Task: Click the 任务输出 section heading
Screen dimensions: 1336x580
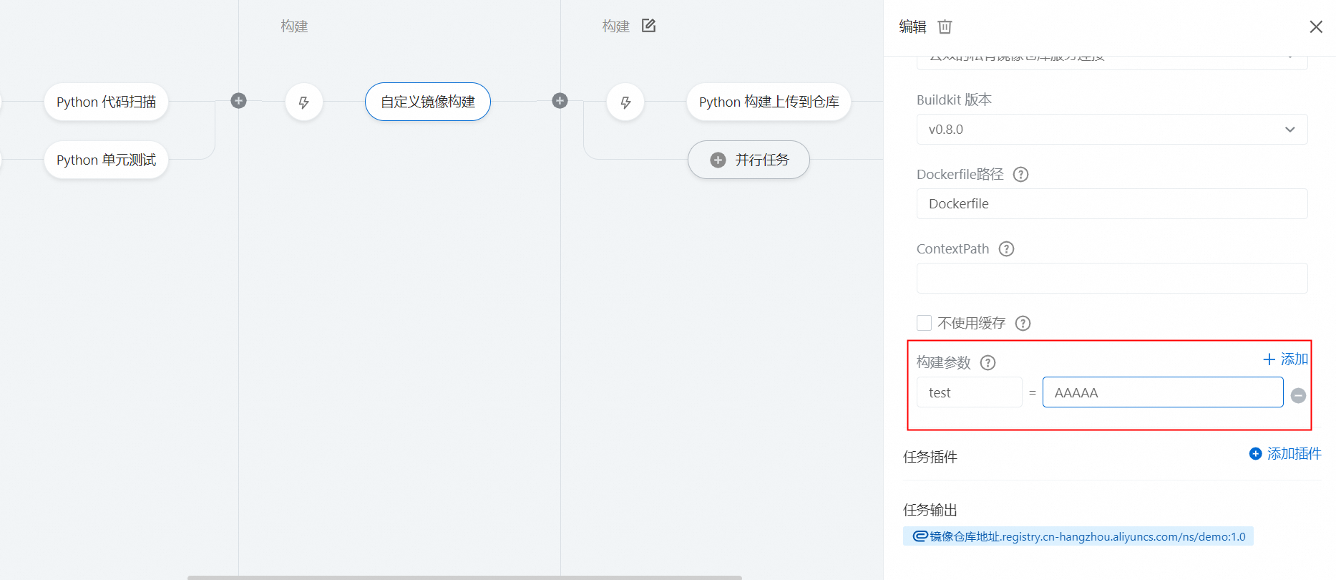Action: (x=930, y=510)
